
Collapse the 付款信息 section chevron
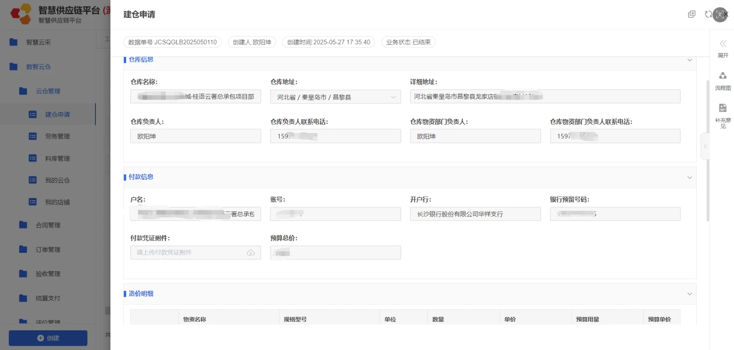(689, 177)
